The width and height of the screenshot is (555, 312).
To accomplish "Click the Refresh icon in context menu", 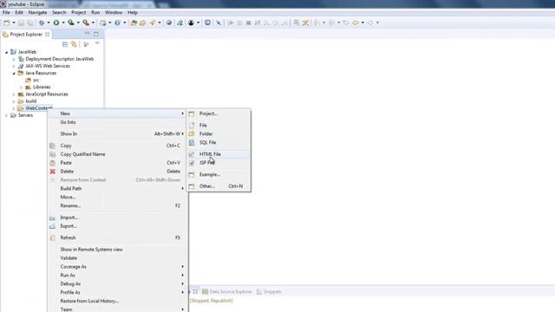I will (52, 237).
